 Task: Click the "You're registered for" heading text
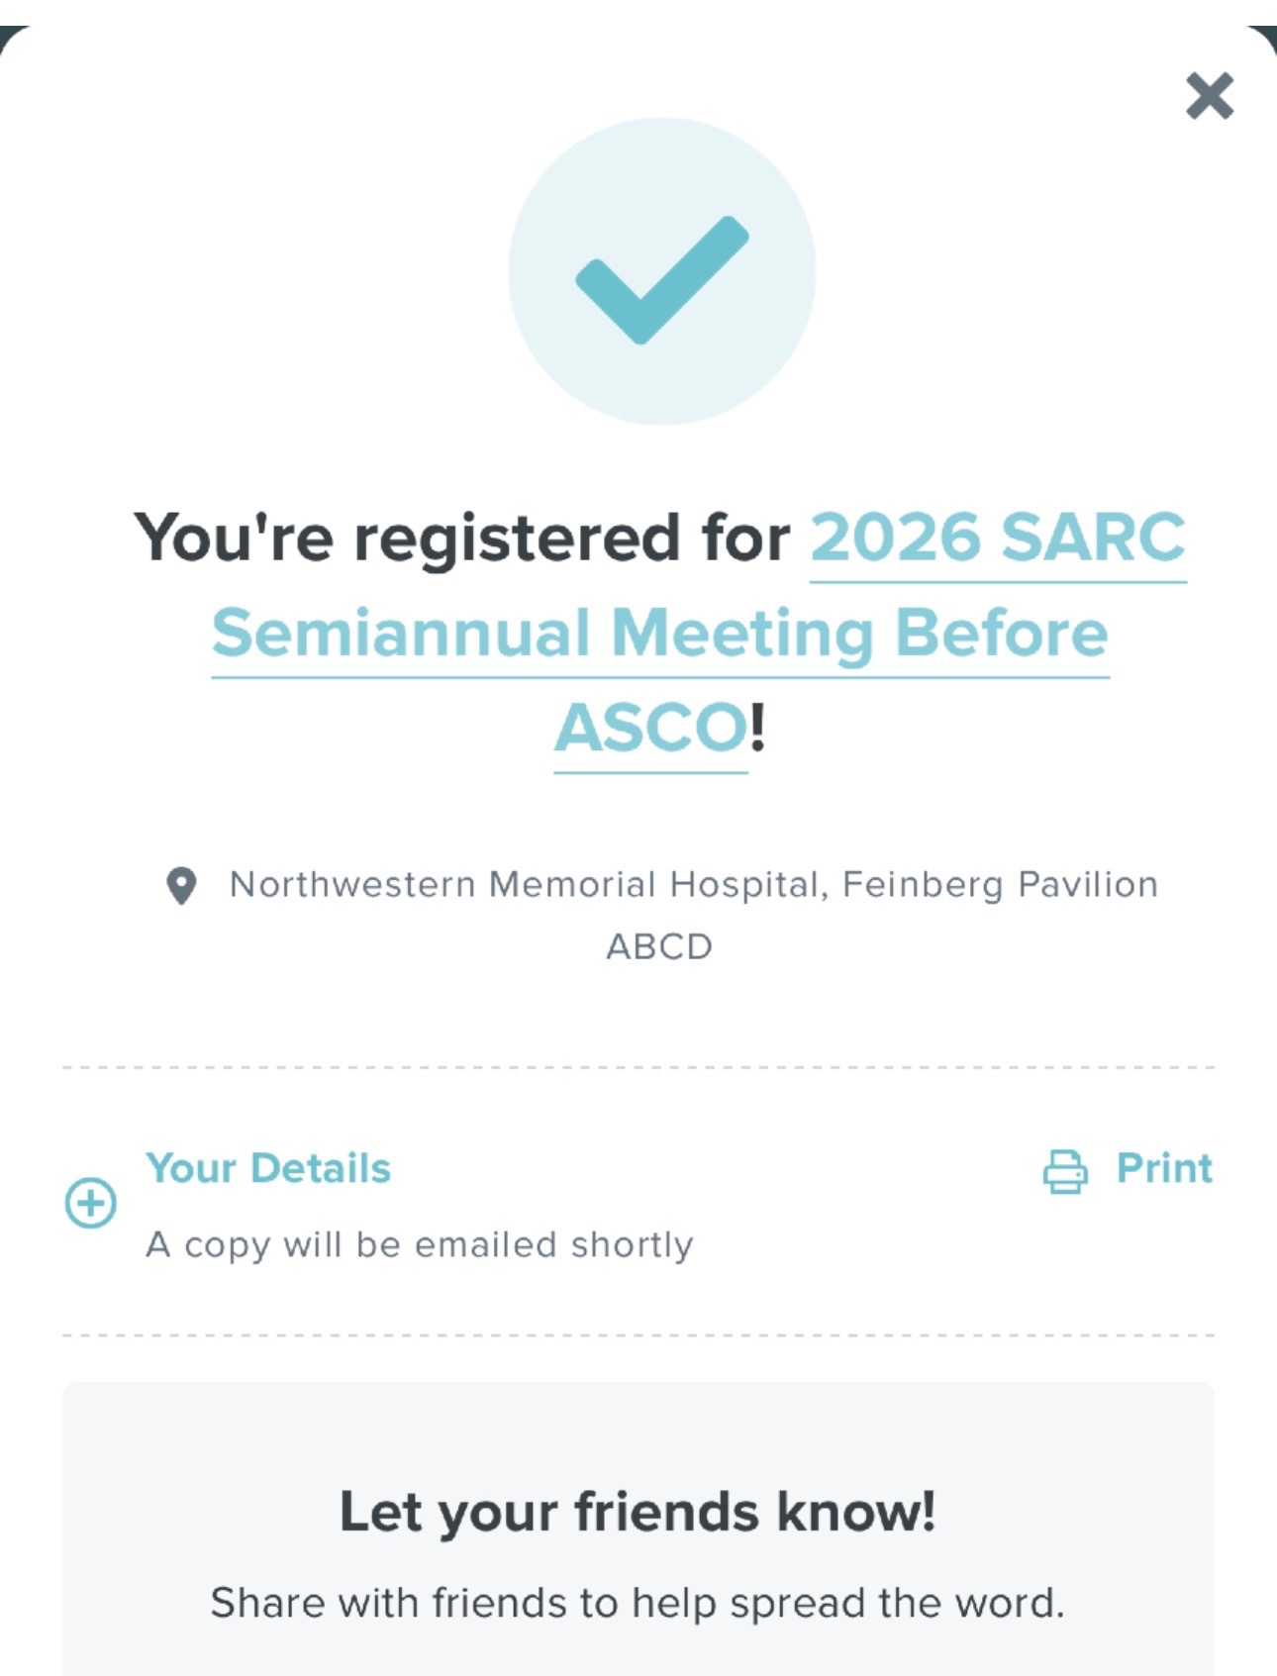[x=462, y=538]
